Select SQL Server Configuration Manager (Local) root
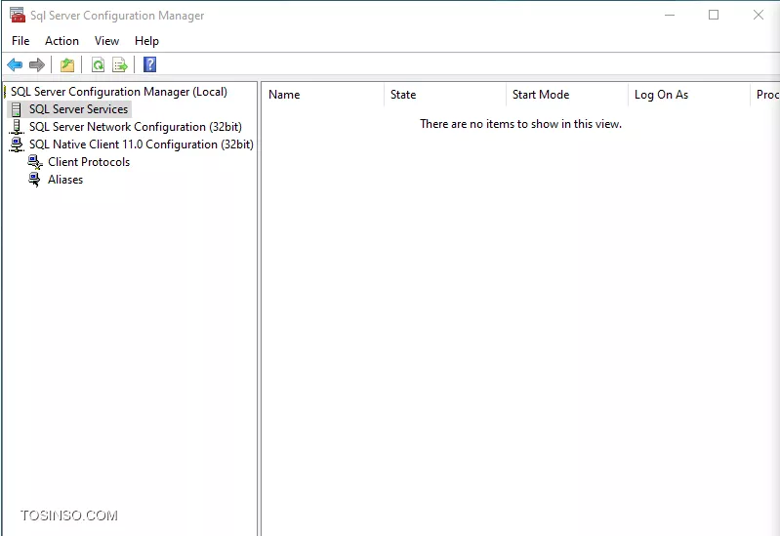The image size is (780, 536). pos(119,92)
